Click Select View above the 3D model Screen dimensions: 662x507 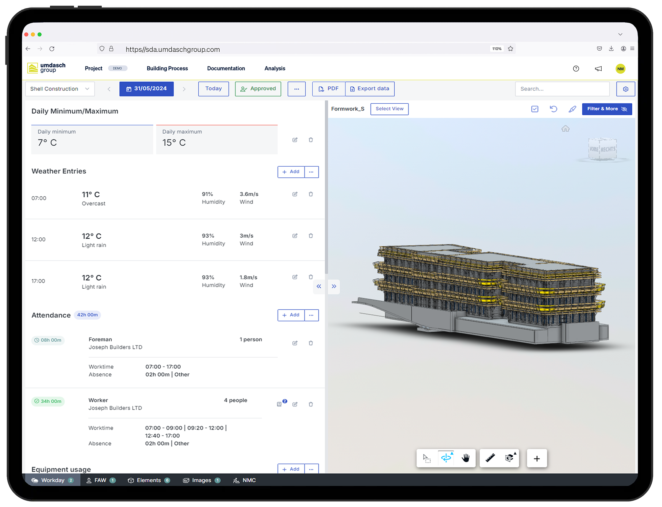[389, 109]
